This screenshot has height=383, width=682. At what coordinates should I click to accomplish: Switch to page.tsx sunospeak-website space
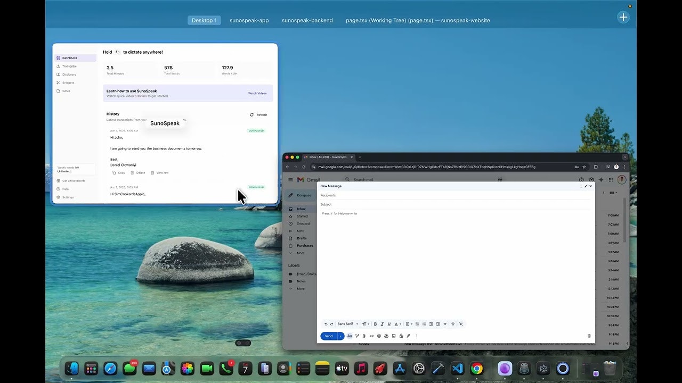point(418,20)
